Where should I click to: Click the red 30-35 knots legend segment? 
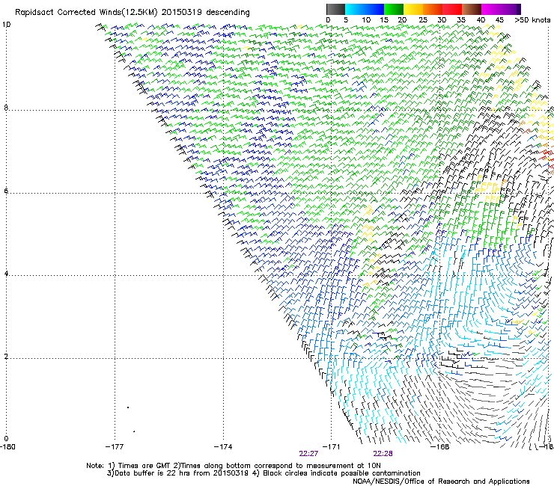(452, 9)
